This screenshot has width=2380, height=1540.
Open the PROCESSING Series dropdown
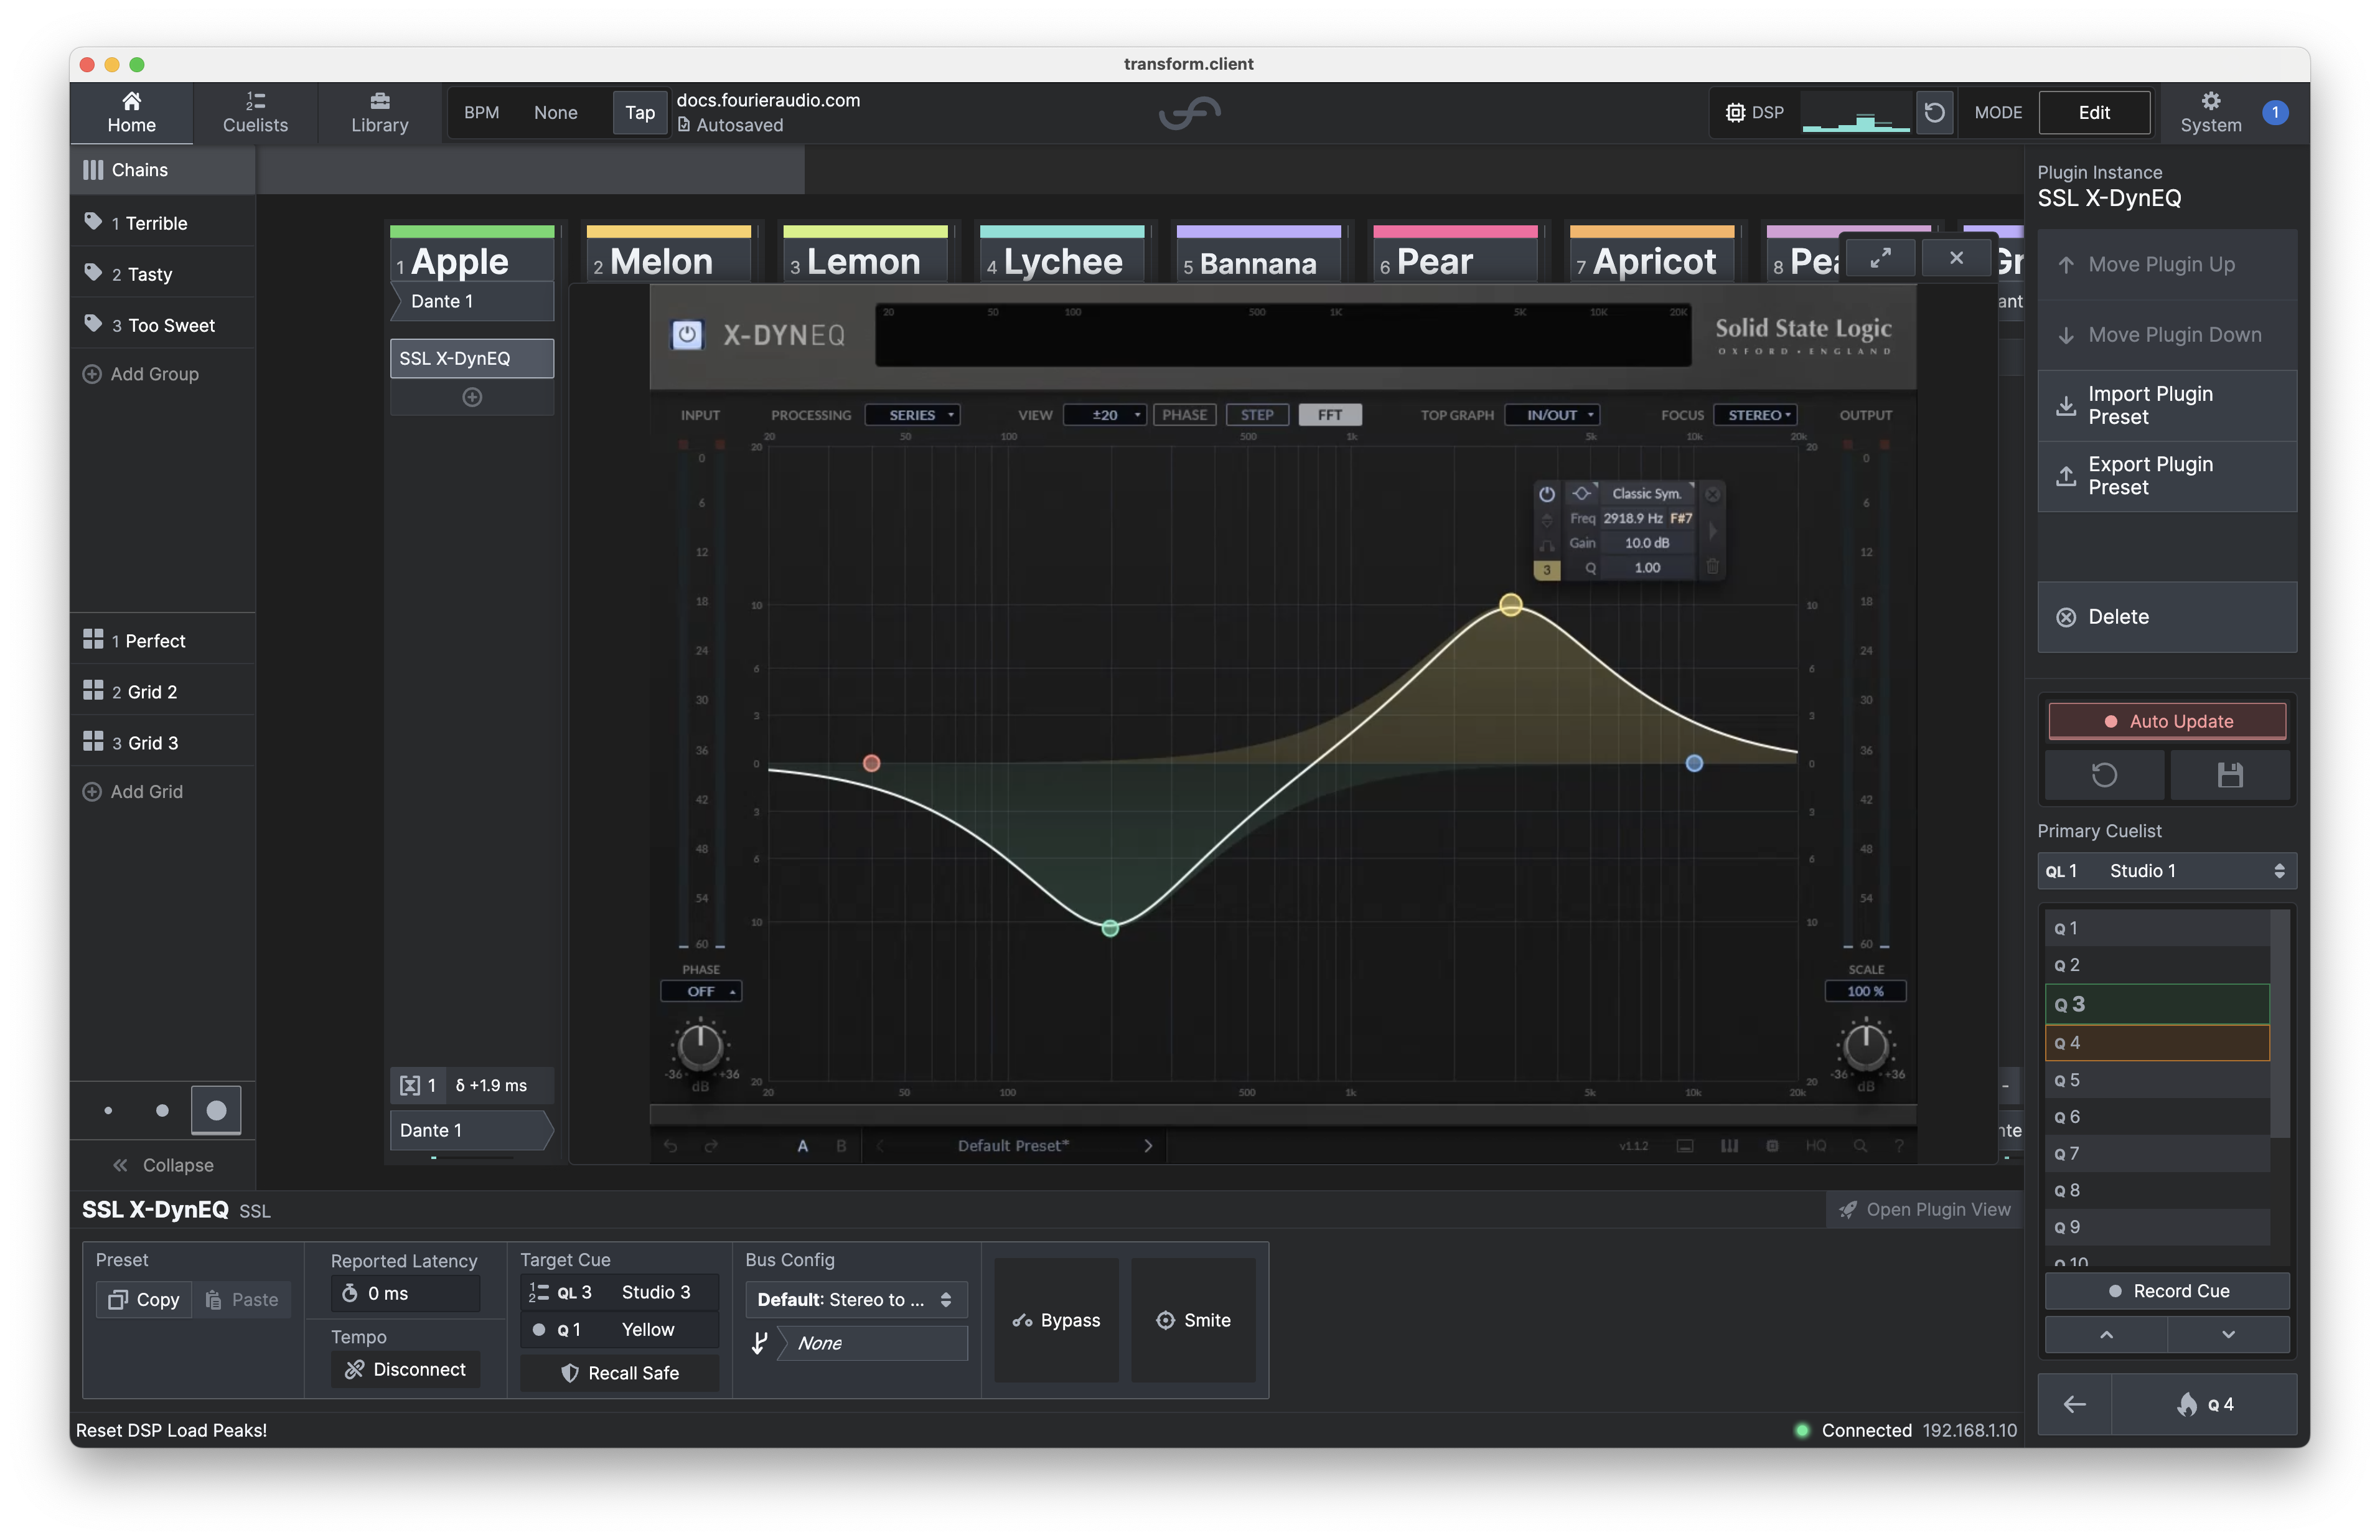coord(912,415)
